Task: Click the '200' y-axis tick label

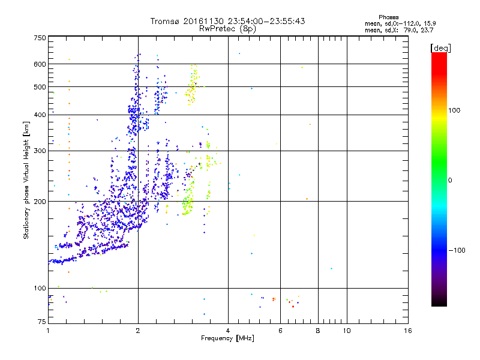Action: (x=40, y=202)
